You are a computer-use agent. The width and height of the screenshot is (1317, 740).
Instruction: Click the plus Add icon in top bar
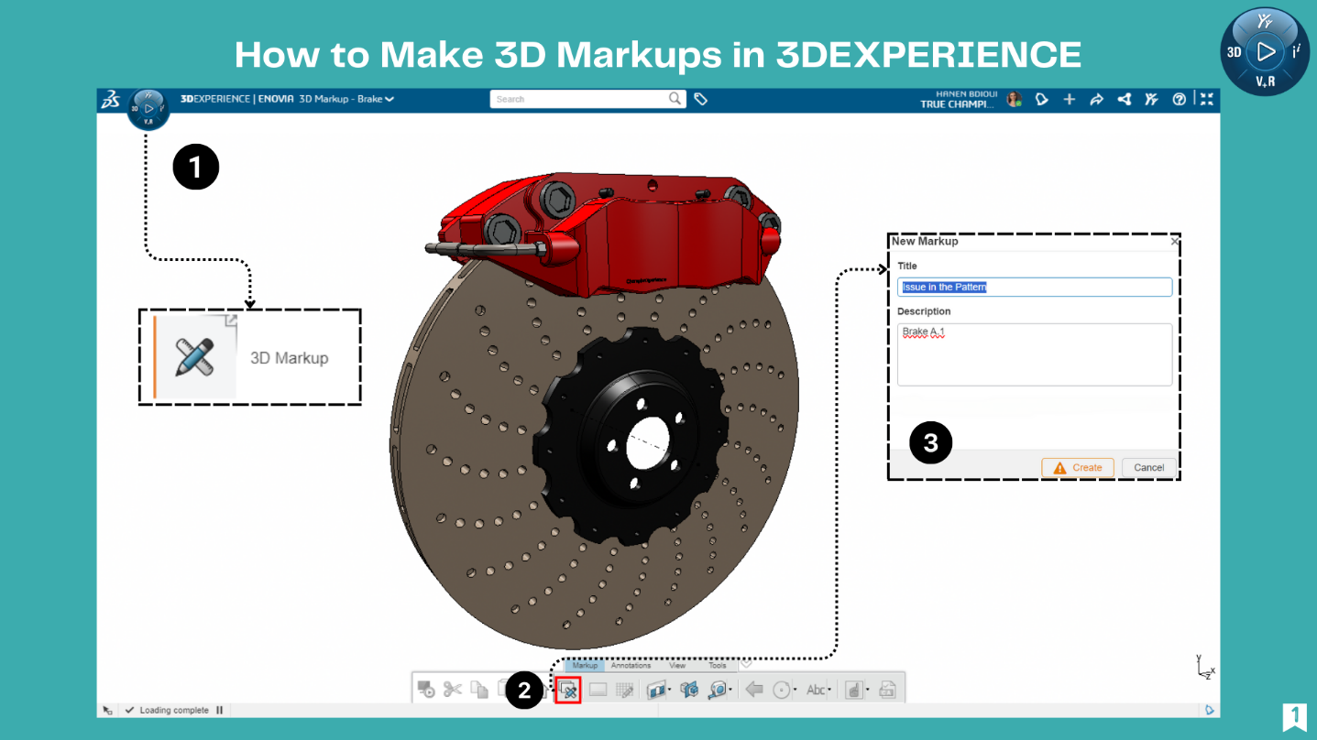pyautogui.click(x=1070, y=99)
